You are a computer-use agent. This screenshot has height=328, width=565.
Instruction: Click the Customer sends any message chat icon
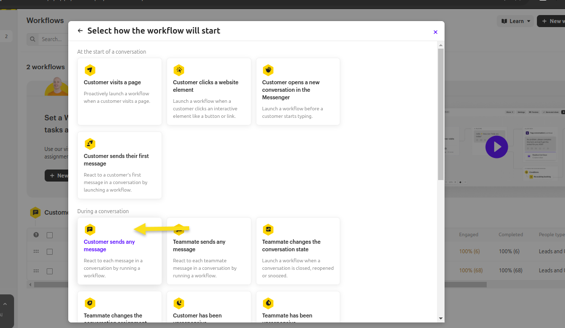pyautogui.click(x=90, y=229)
